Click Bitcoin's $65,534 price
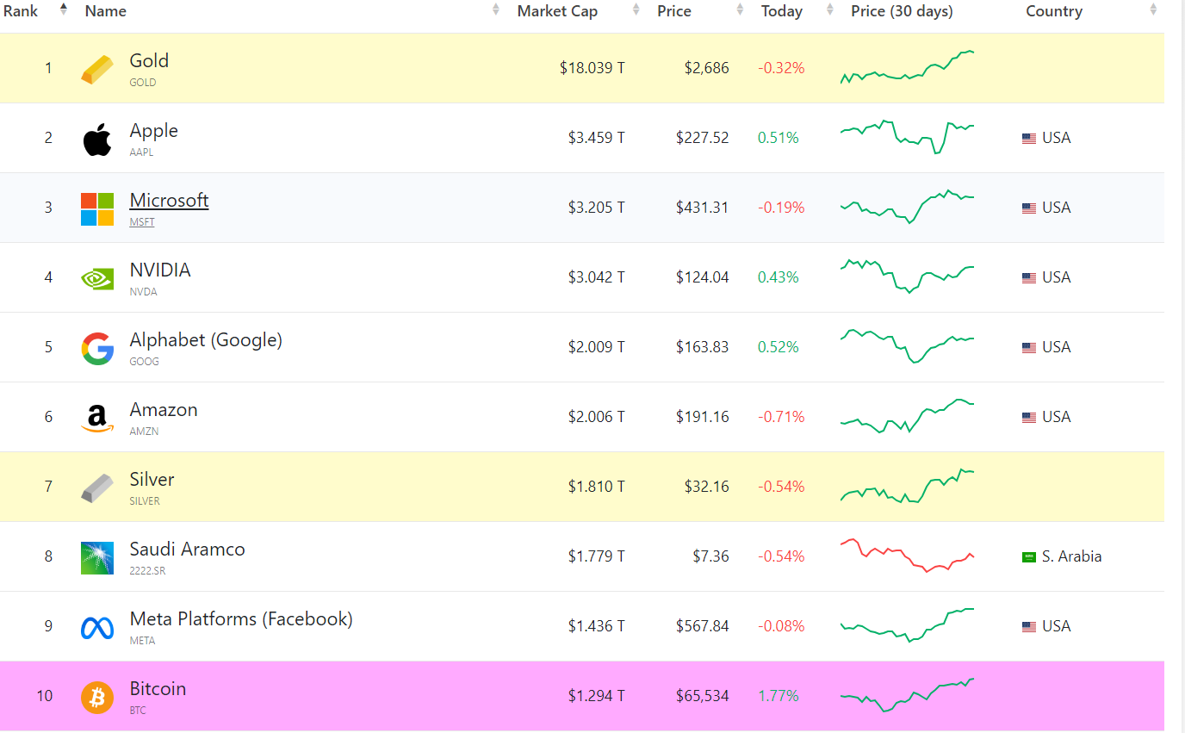This screenshot has width=1185, height=733. tap(702, 696)
